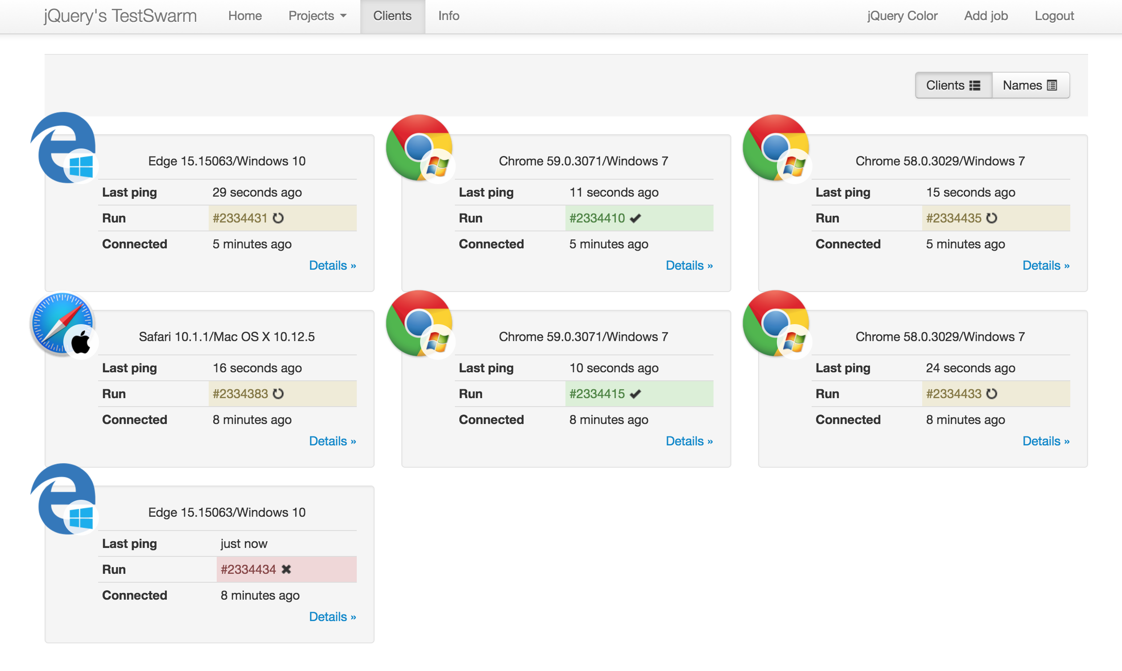Click the Safari icon on run #2334383 card

[x=63, y=324]
